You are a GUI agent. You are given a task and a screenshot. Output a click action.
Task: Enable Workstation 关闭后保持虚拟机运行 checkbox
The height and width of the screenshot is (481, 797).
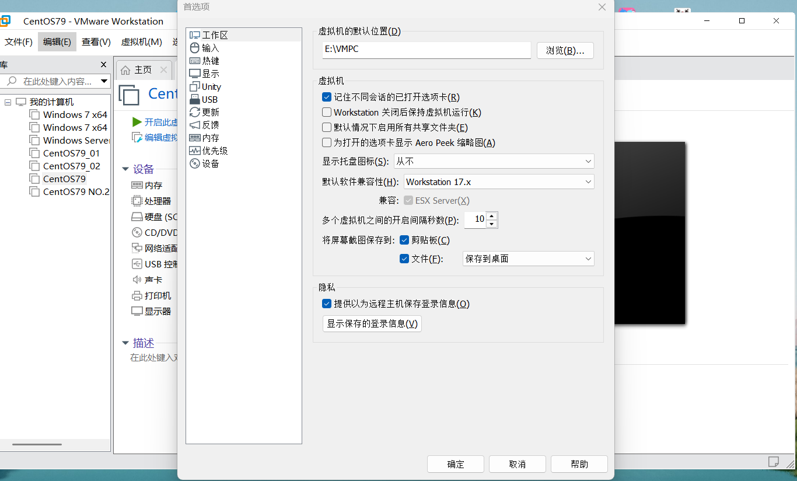327,112
